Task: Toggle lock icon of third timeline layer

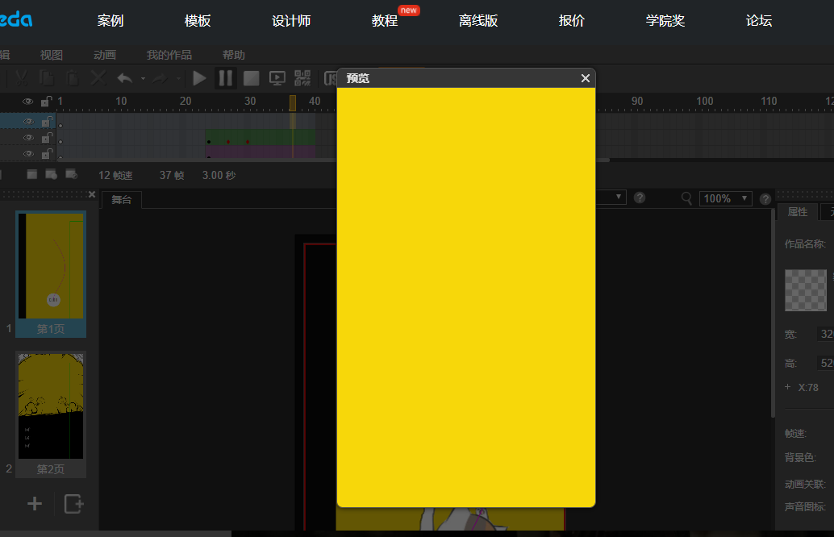Action: point(48,154)
